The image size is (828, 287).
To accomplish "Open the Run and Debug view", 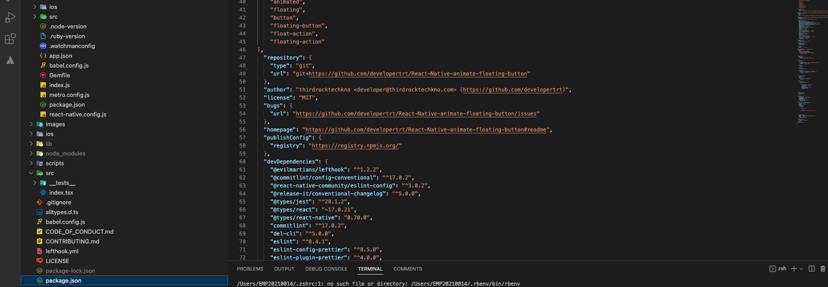I will tap(10, 17).
